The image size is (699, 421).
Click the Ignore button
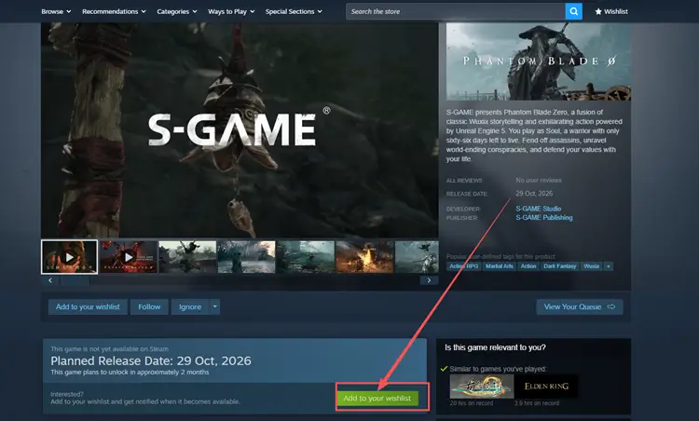point(190,307)
